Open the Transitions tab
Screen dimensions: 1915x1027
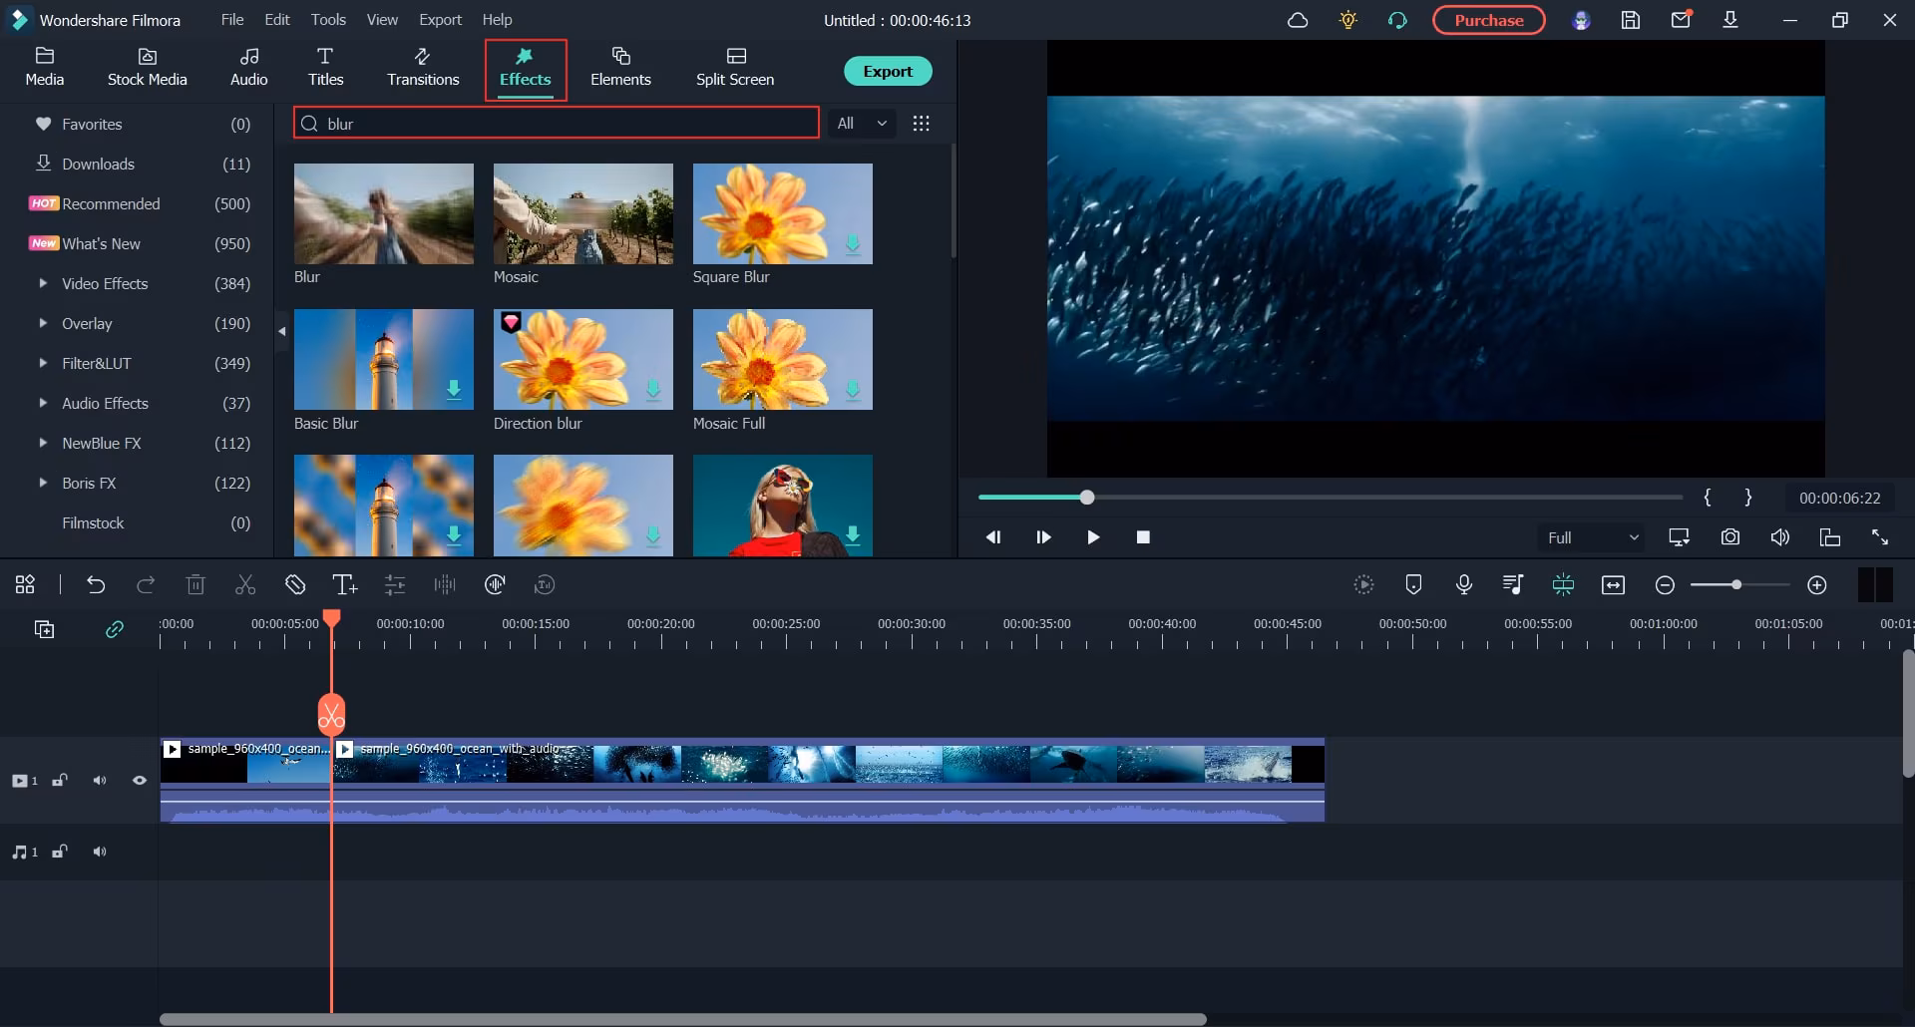click(423, 68)
